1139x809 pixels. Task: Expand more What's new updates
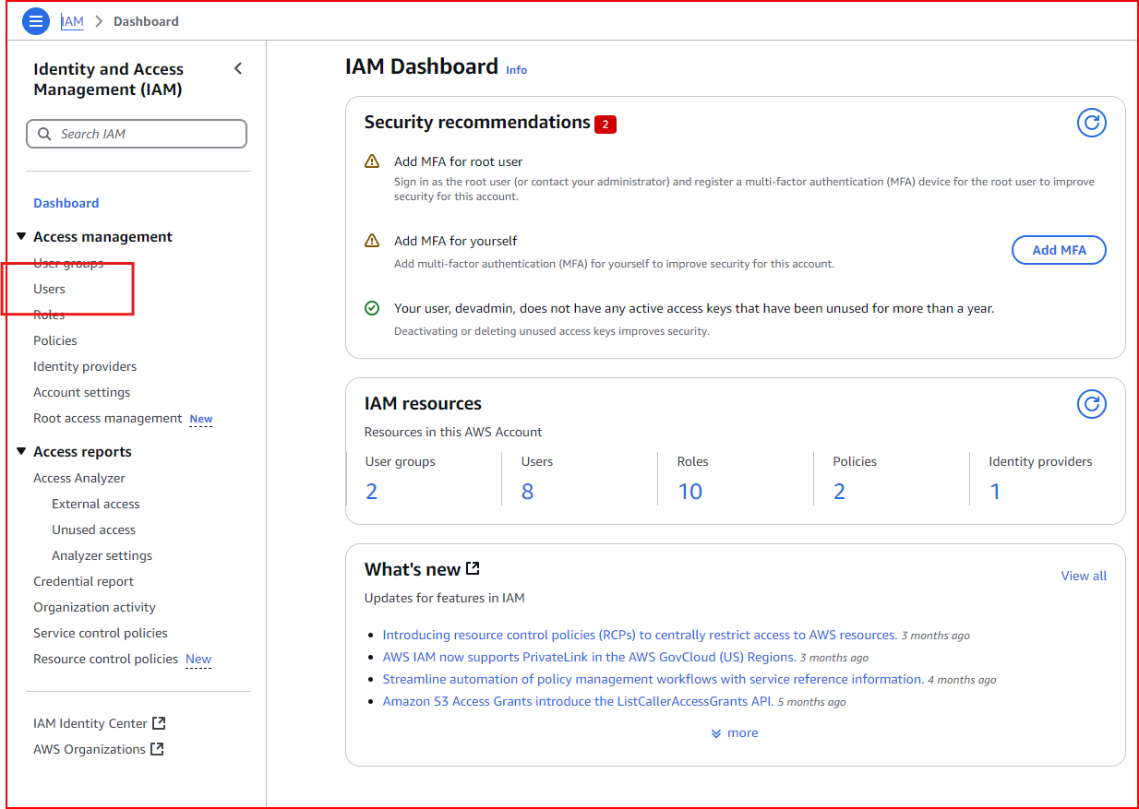pyautogui.click(x=735, y=732)
